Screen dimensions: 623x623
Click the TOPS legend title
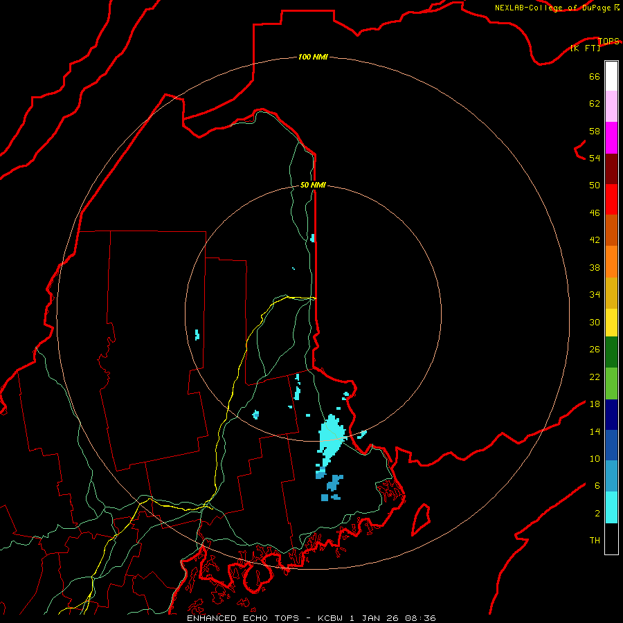point(608,41)
